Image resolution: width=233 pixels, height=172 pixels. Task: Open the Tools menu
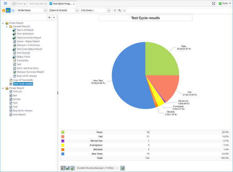coord(225,3)
